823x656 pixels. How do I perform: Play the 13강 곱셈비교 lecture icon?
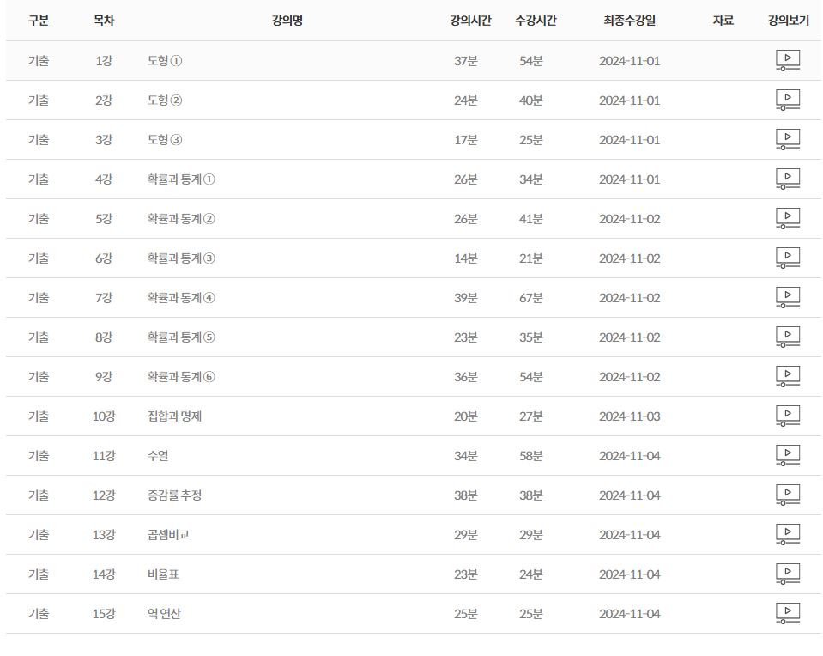[787, 535]
